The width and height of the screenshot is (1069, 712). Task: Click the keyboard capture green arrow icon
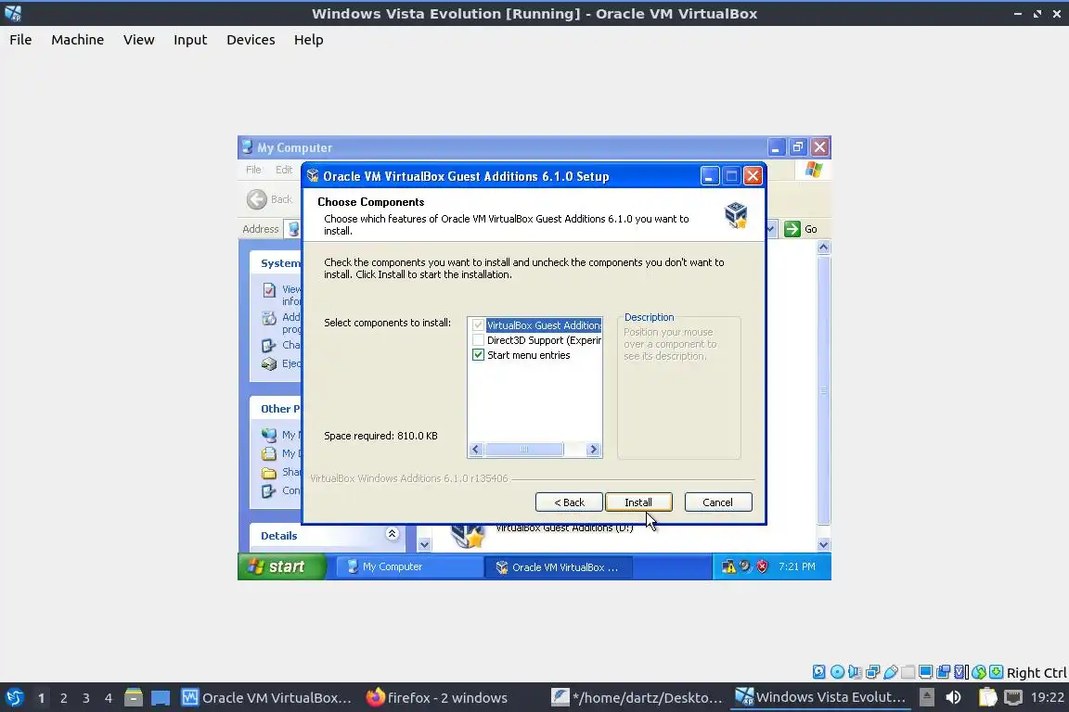(996, 672)
